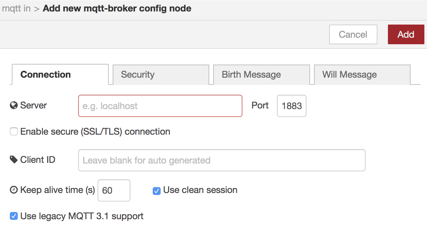Disable Use legacy MQTT 3.1 support

14,216
